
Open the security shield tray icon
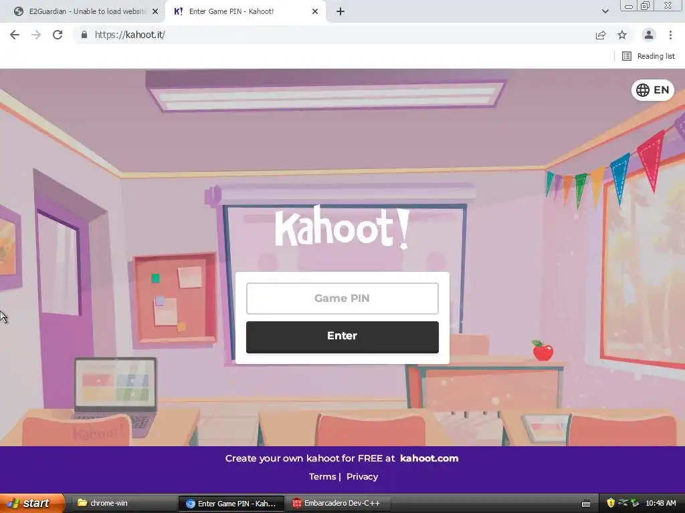click(611, 503)
